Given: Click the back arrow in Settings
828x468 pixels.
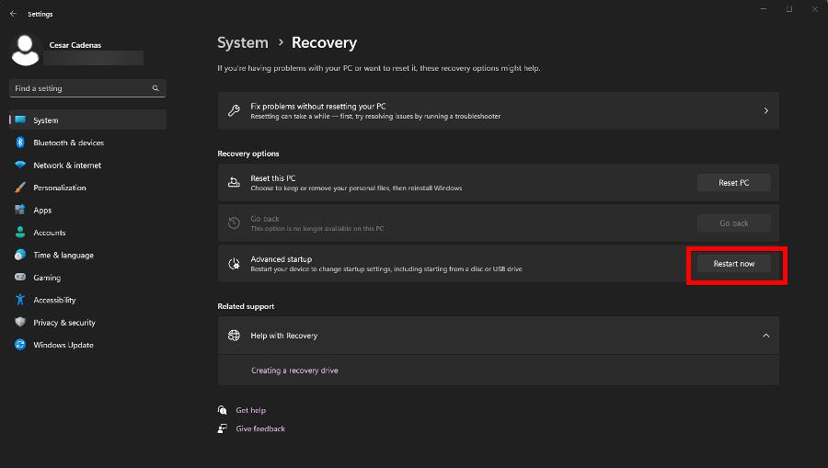Looking at the screenshot, I should pos(13,14).
